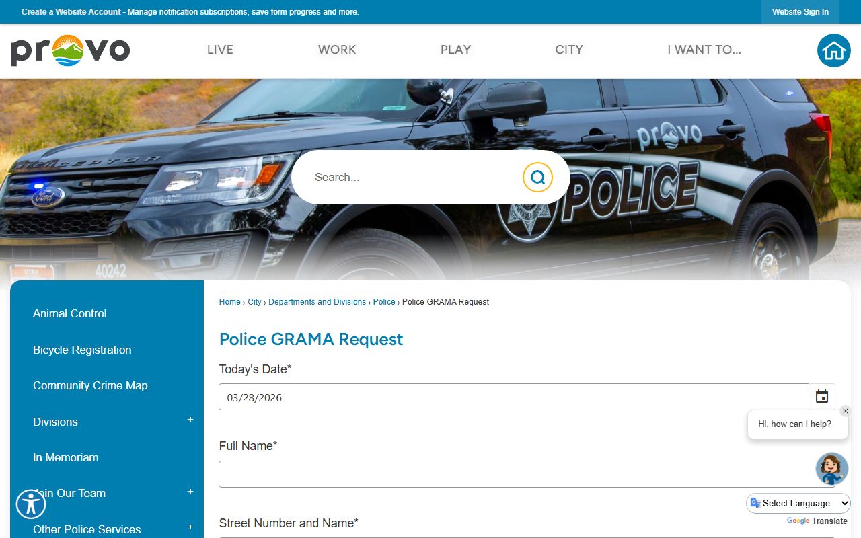Open the Divisions sidebar link

pyautogui.click(x=55, y=422)
